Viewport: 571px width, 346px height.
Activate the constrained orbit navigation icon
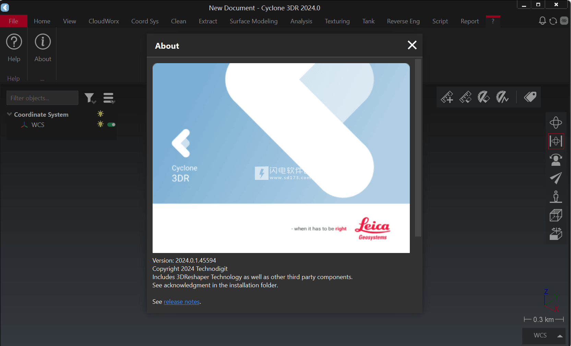point(556,141)
